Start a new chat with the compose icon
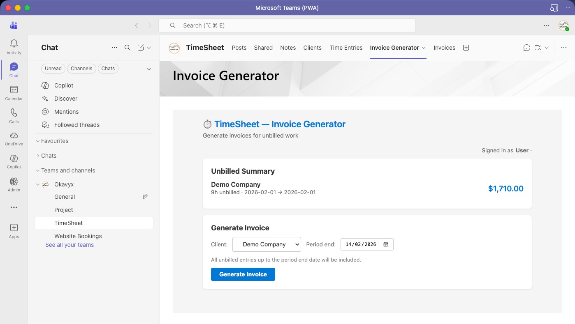 [x=141, y=48]
